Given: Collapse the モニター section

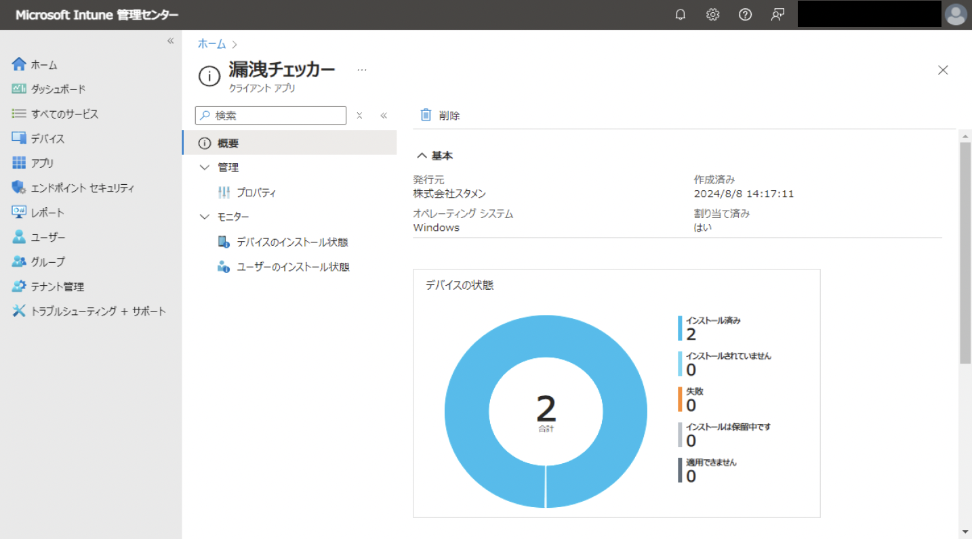Looking at the screenshot, I should coord(205,217).
